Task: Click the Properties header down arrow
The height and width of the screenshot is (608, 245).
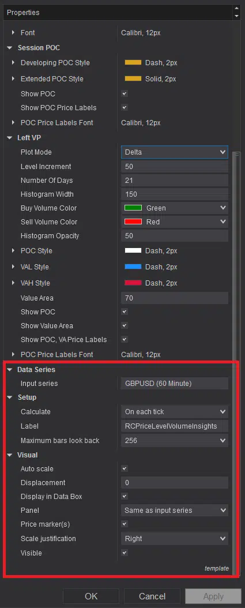Action: coord(236,16)
